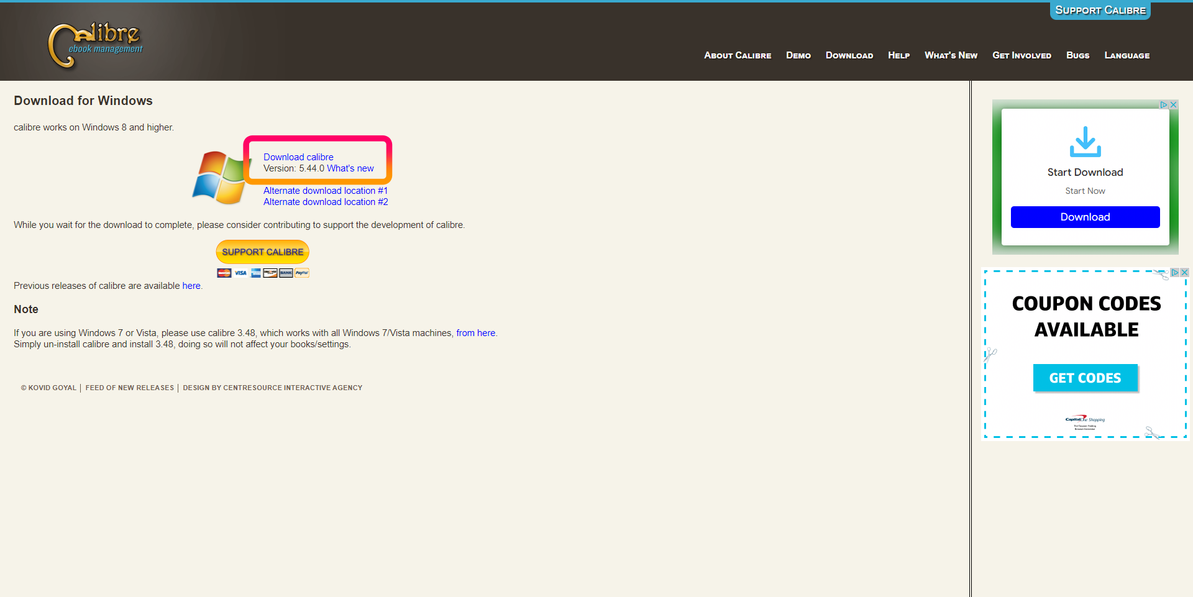Click the Visa payment icon
The height and width of the screenshot is (597, 1193).
pos(240,273)
